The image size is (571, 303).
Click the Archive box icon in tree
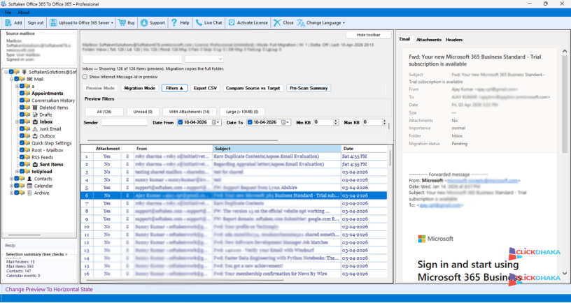pos(29,193)
